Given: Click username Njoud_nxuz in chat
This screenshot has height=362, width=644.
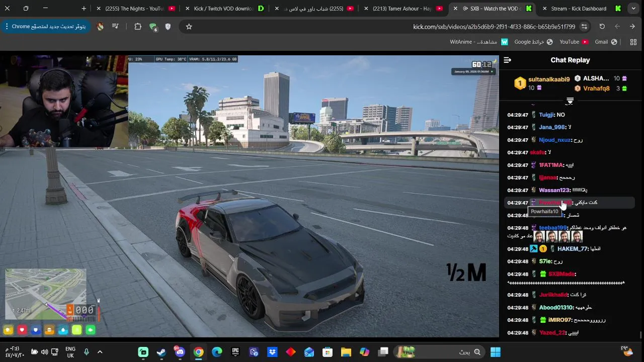Looking at the screenshot, I should click(554, 140).
